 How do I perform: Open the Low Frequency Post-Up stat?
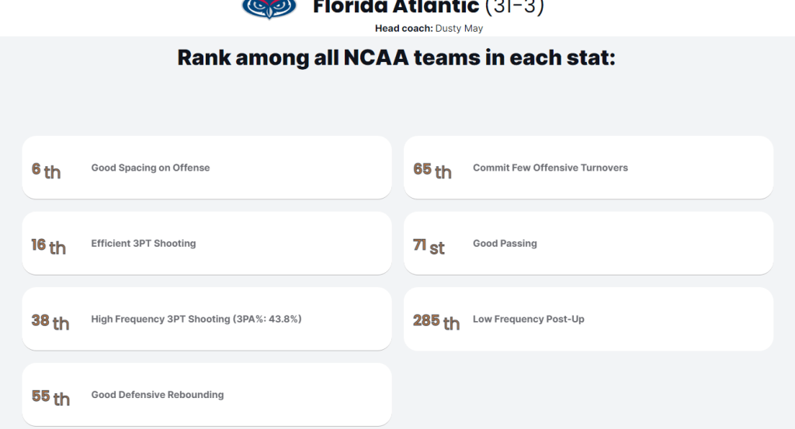click(x=529, y=319)
